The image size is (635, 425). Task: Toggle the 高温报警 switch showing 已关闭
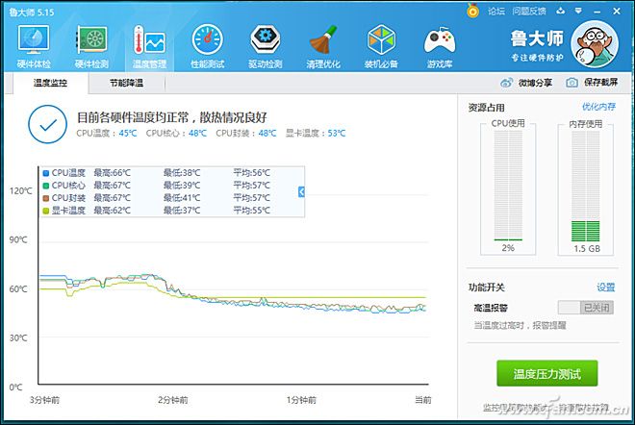(x=586, y=308)
